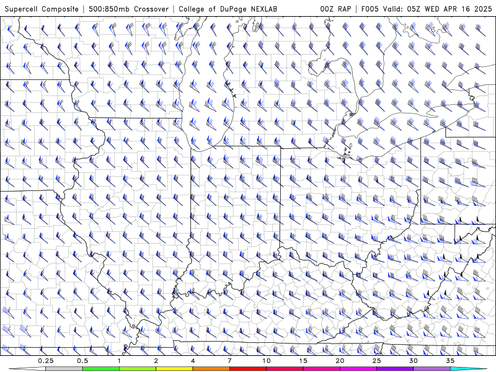Click the legend value 2
This screenshot has width=496, height=372.
click(x=156, y=361)
